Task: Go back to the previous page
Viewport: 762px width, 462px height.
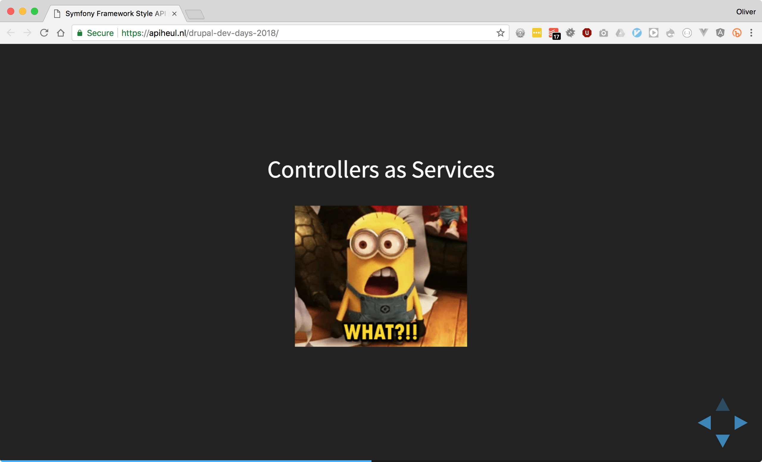Action: (x=11, y=33)
